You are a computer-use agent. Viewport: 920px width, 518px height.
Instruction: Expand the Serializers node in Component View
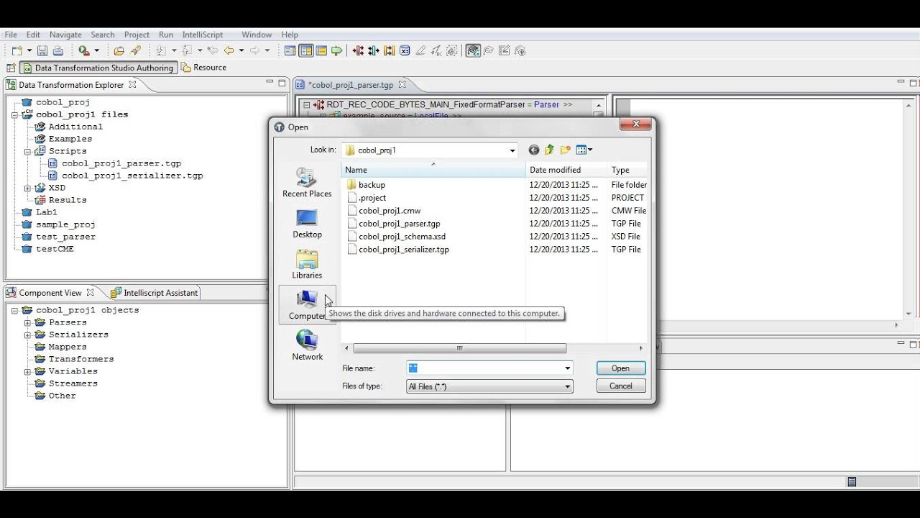point(28,335)
